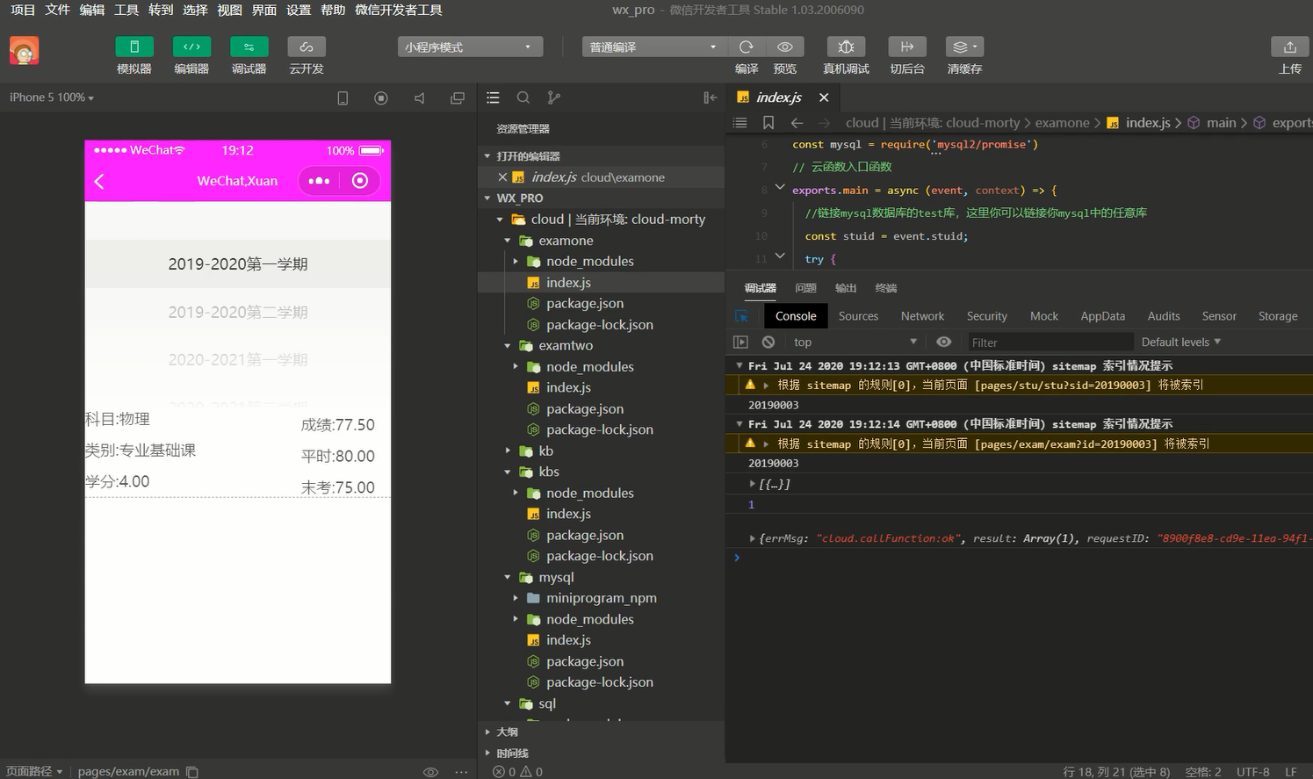Viewport: 1313px width, 779px height.
Task: Select 2019-2020第二学期 in the picker
Action: pos(238,312)
